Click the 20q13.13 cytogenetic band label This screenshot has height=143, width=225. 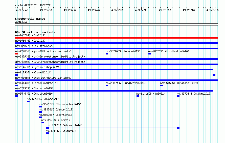point(21,22)
